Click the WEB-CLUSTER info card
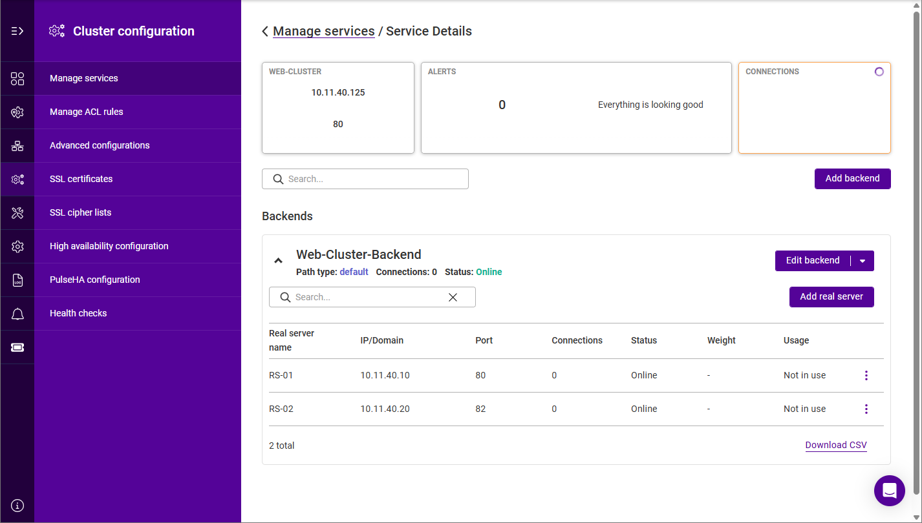This screenshot has width=922, height=523. pos(338,108)
